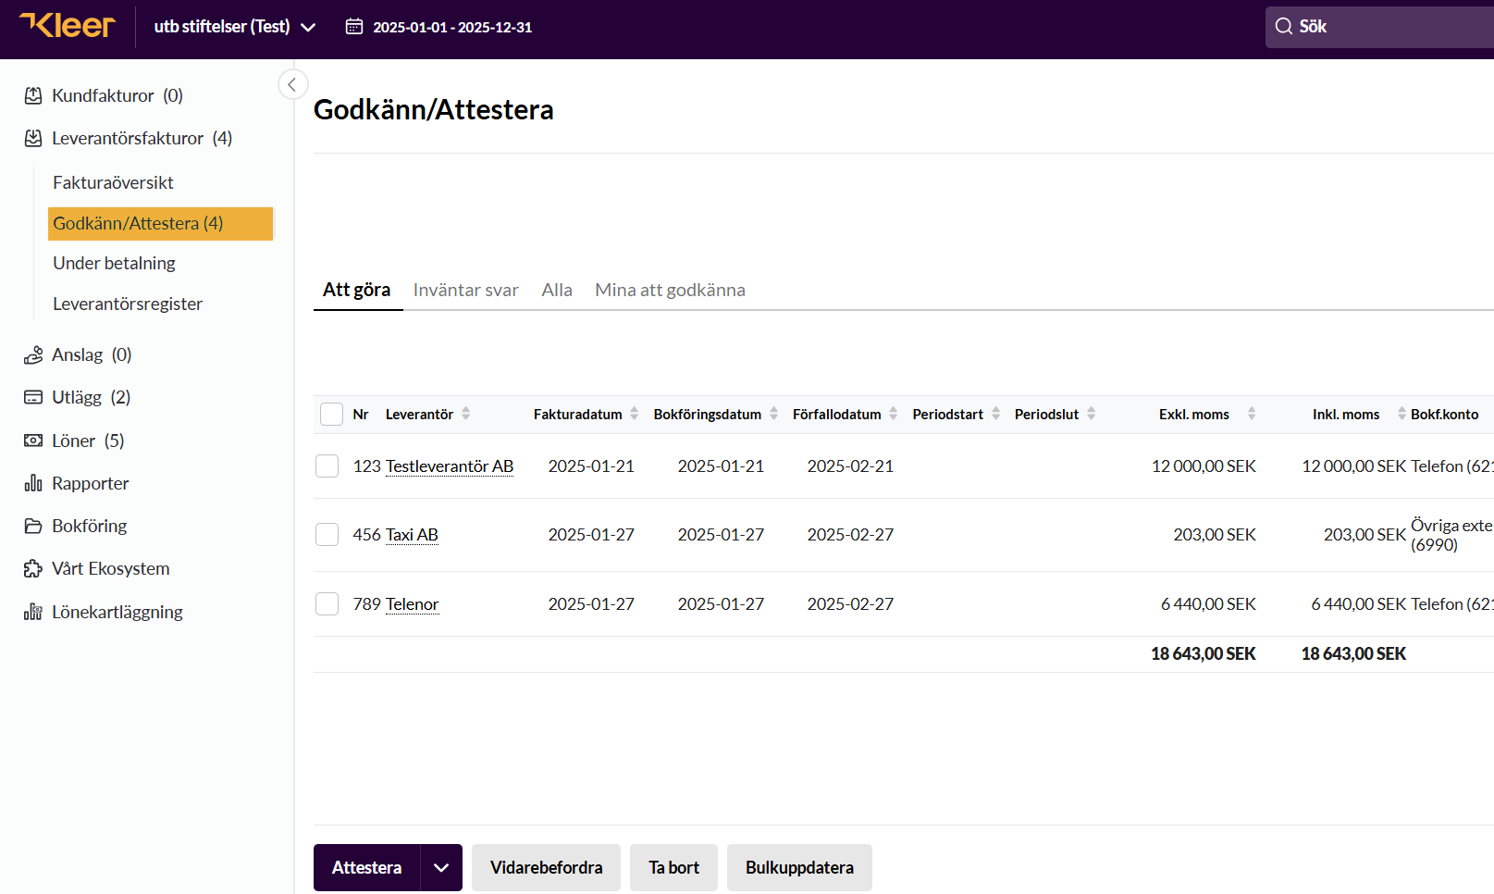Open the Testleverantör AB supplier link
Viewport: 1494px width, 894px height.
450,466
